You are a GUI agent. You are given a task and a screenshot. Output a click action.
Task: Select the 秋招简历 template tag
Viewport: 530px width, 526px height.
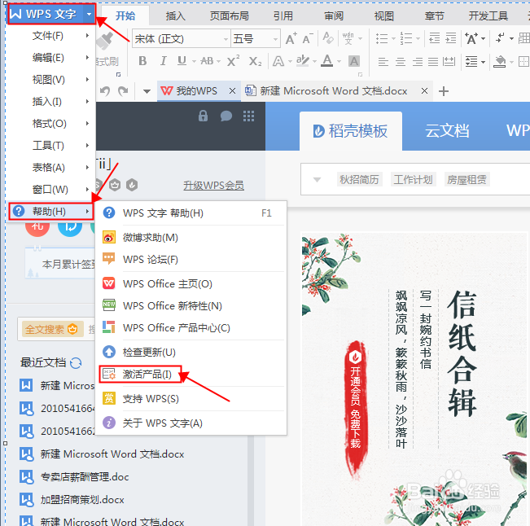coord(359,179)
